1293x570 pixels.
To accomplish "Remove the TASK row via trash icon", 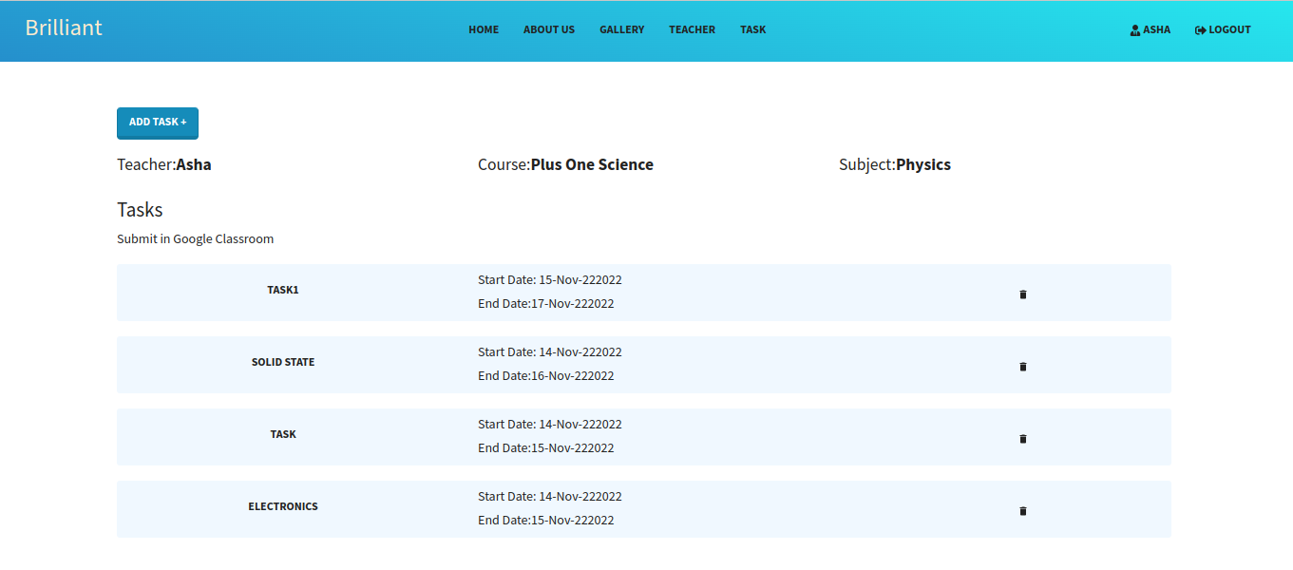I will pos(1023,439).
